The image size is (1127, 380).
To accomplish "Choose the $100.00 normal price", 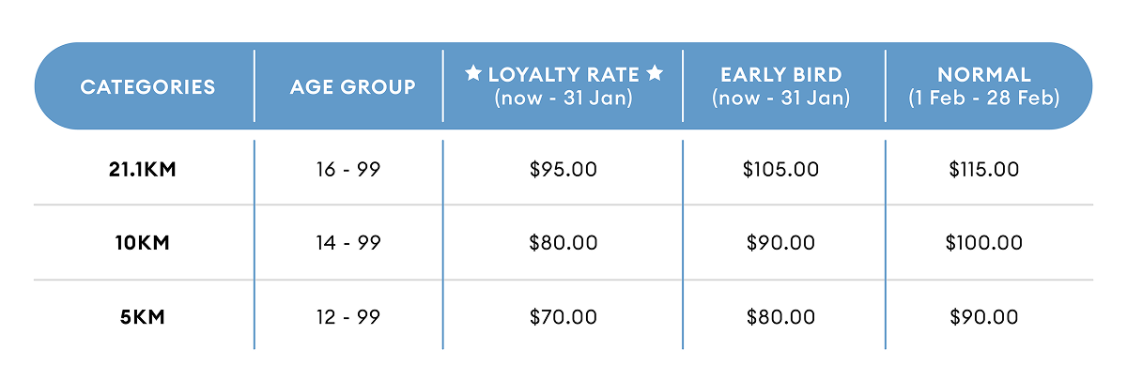I will [983, 243].
